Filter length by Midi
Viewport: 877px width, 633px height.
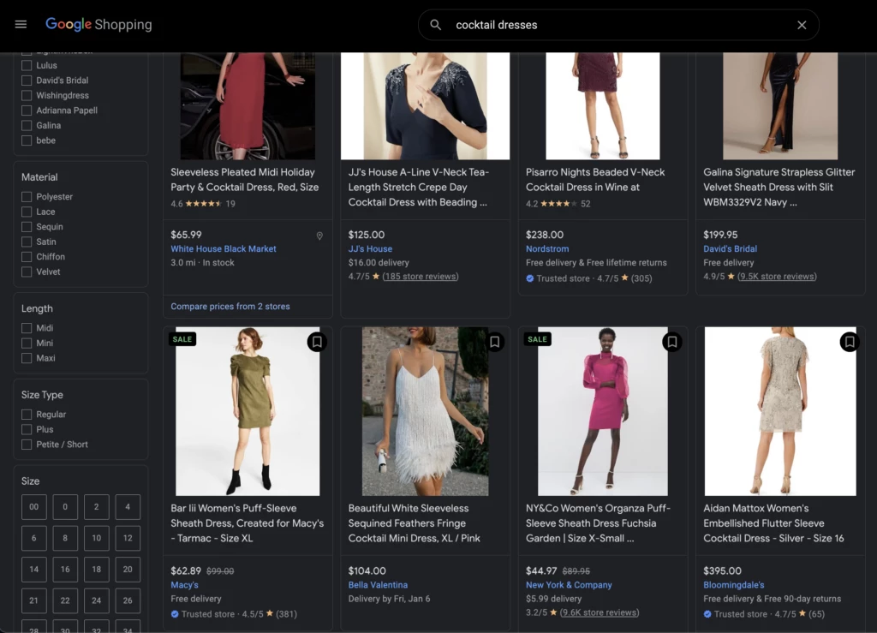tap(27, 328)
